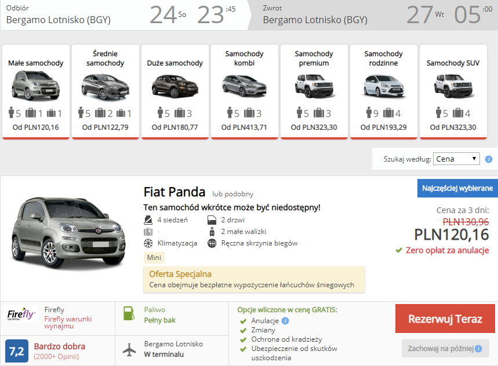
Task: Click info icon on Zachowaj na później
Action: coord(478,349)
